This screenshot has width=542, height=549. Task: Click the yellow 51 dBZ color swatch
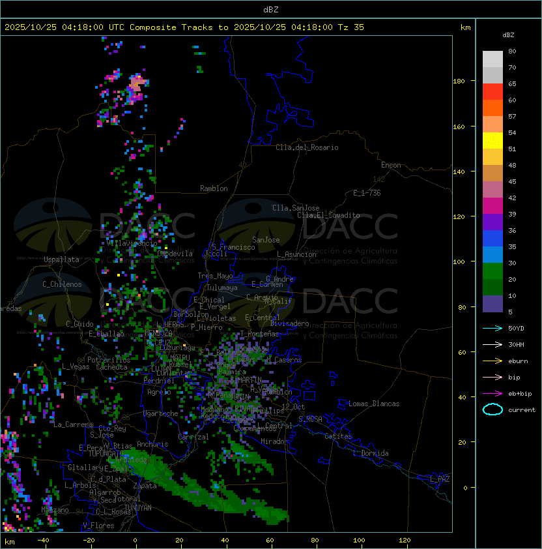pyautogui.click(x=492, y=141)
